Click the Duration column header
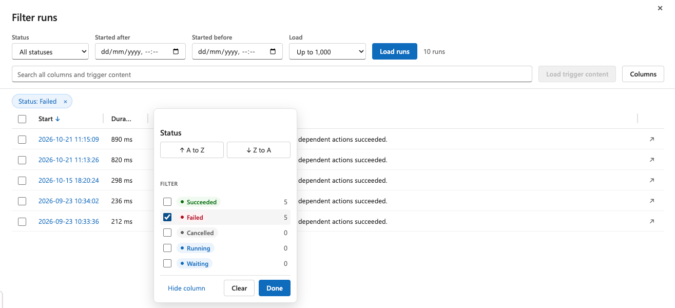This screenshot has width=675, height=308. point(122,119)
